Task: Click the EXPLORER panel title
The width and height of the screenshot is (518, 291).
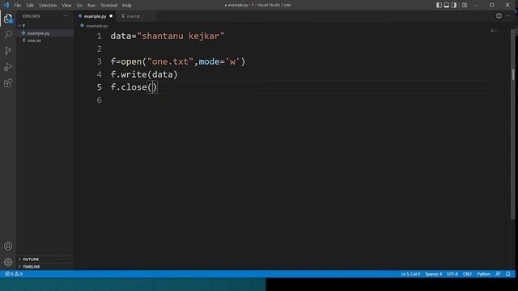Action: click(x=32, y=16)
